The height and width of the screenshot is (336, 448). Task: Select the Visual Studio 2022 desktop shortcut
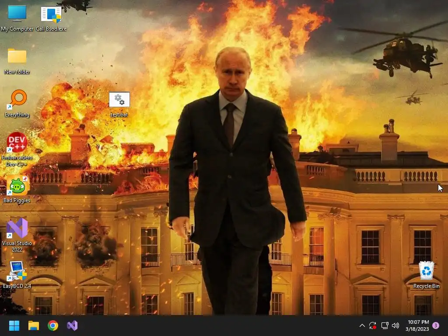click(x=17, y=235)
